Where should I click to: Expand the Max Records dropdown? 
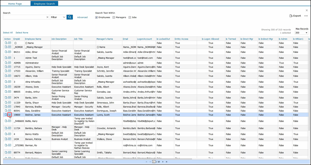(x=301, y=33)
